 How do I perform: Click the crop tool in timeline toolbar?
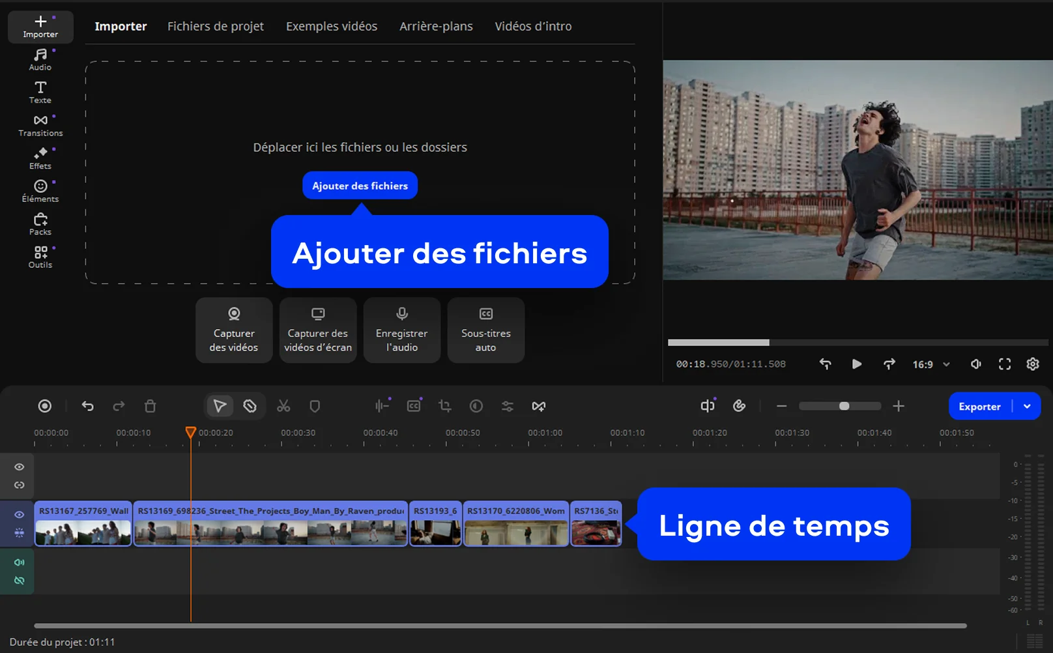click(445, 406)
